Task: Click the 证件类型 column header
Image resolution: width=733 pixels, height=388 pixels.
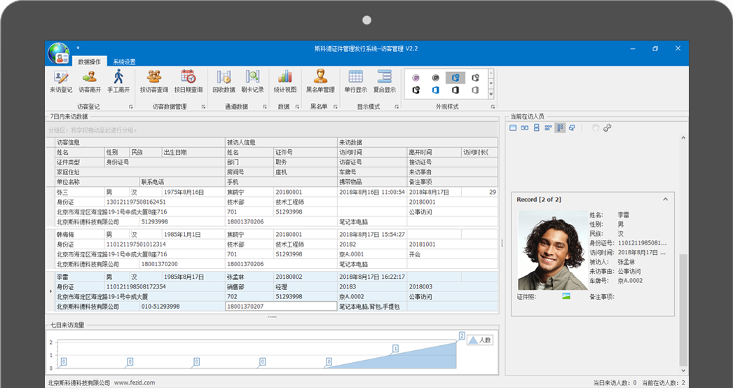Action: pyautogui.click(x=79, y=162)
